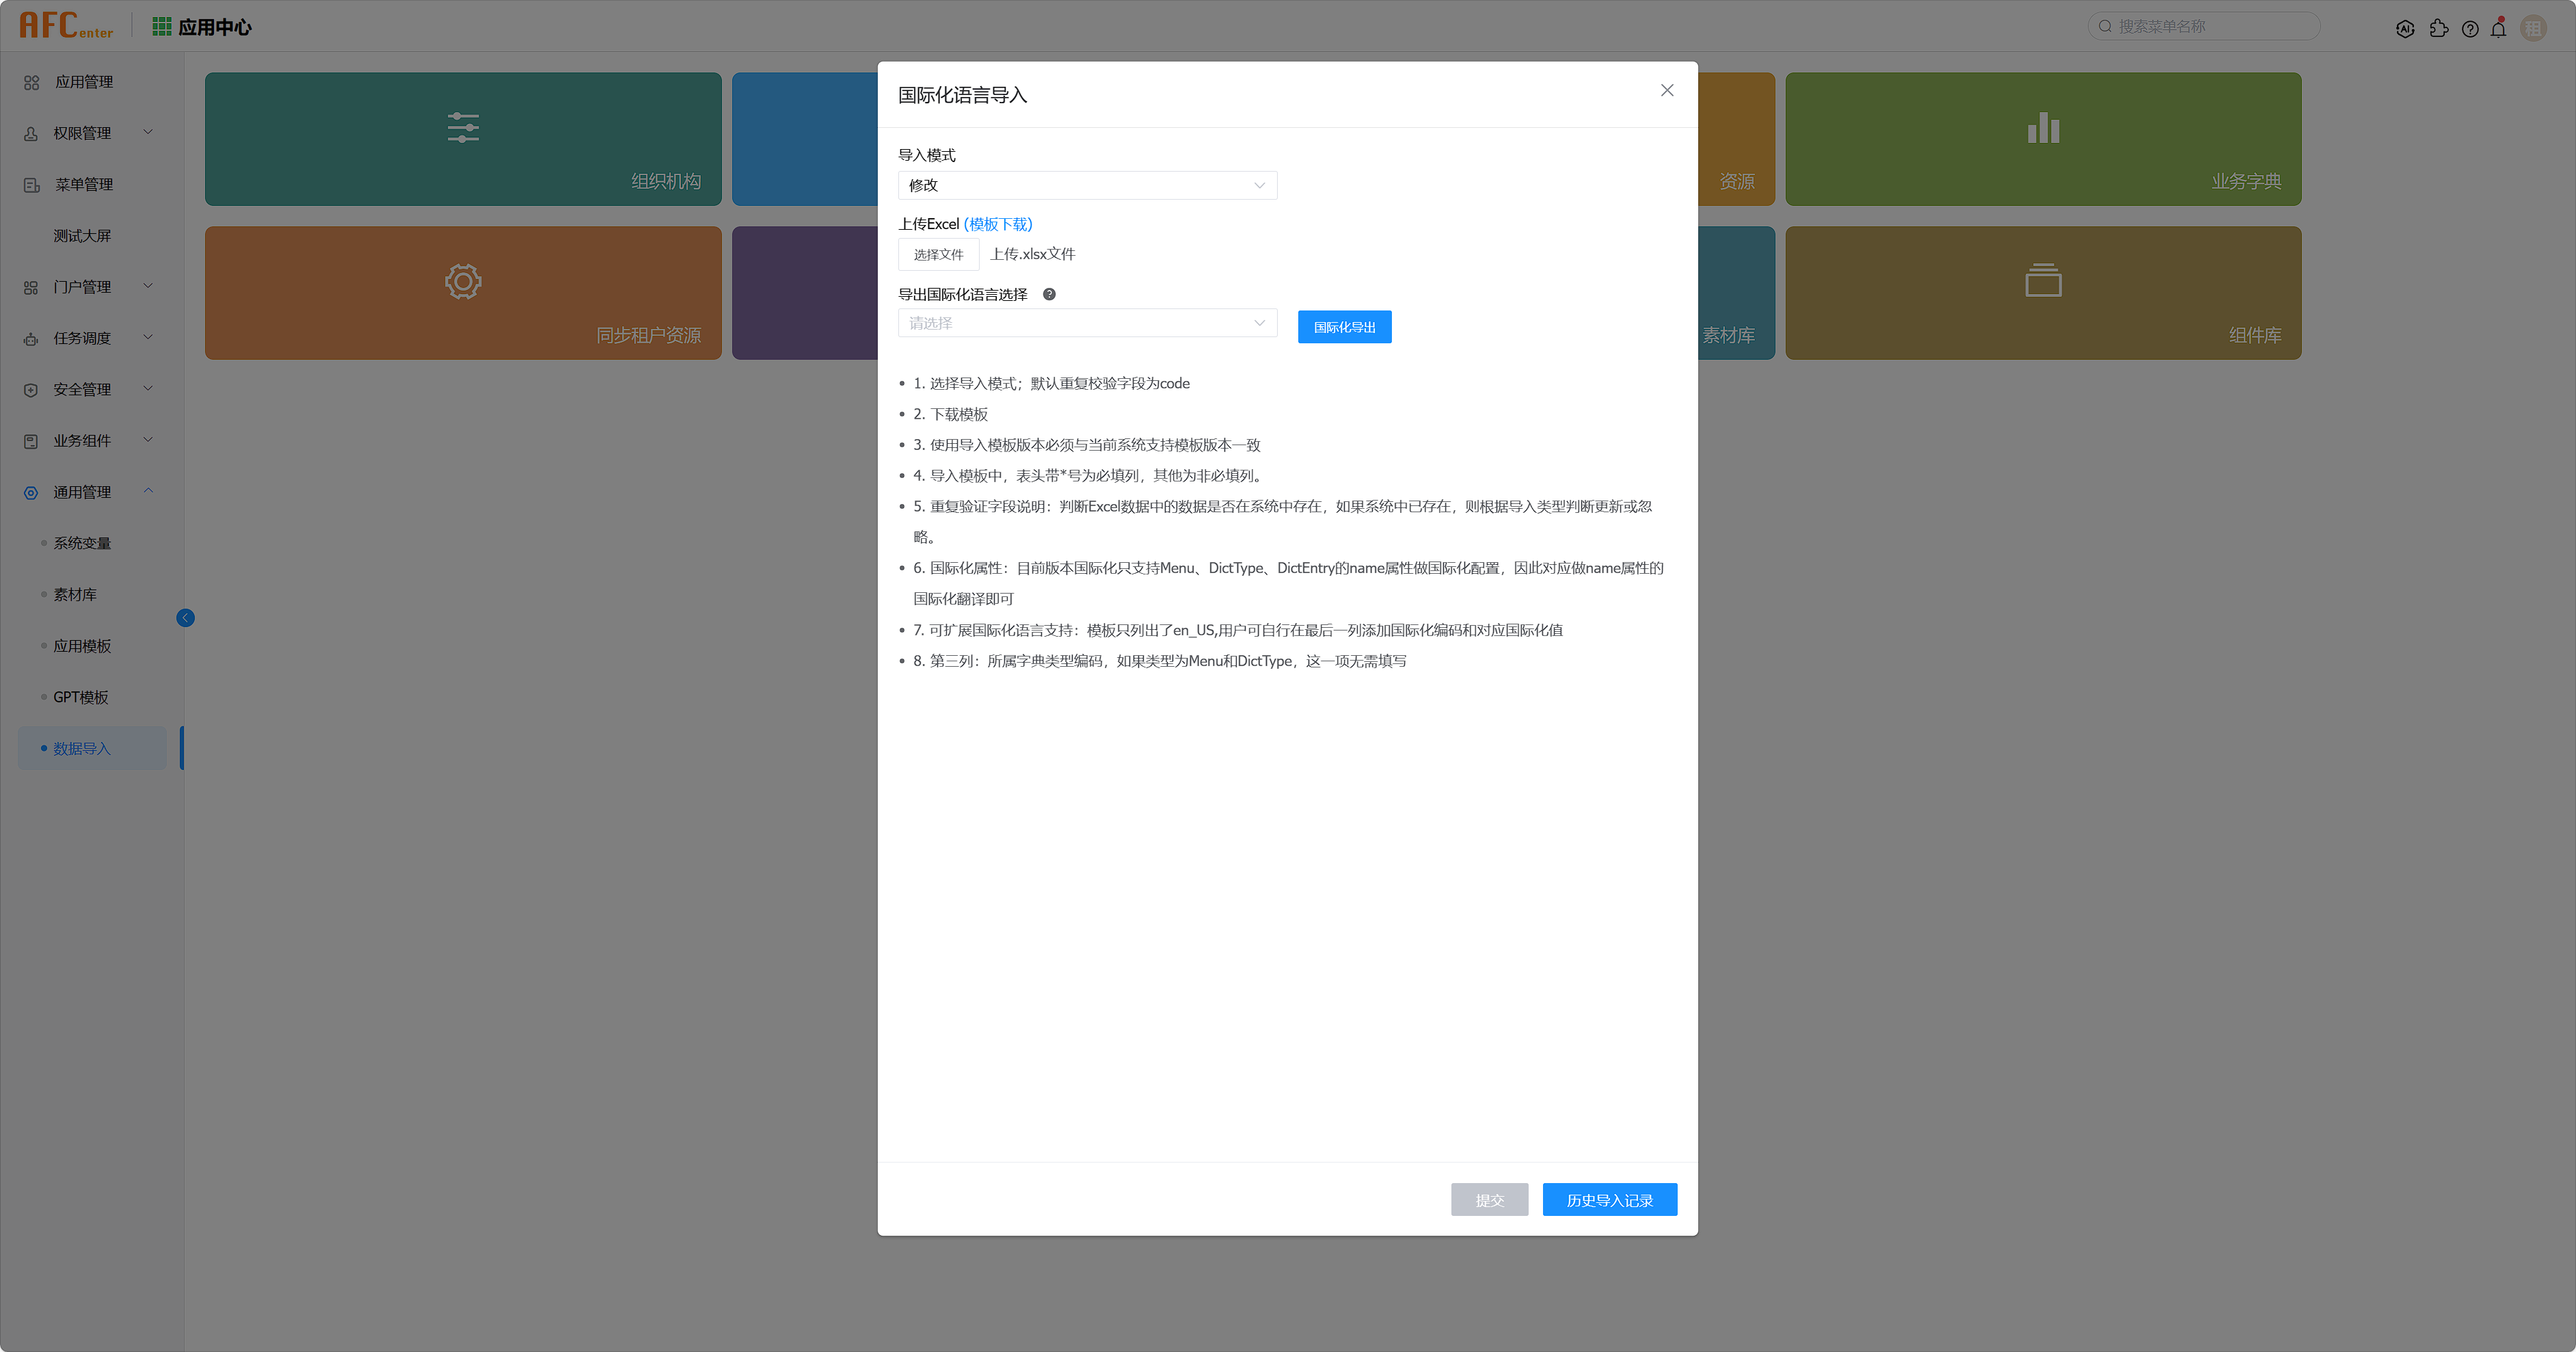Open the GPT模板 menu item
Screen dimensions: 2576x1352
[x=80, y=697]
